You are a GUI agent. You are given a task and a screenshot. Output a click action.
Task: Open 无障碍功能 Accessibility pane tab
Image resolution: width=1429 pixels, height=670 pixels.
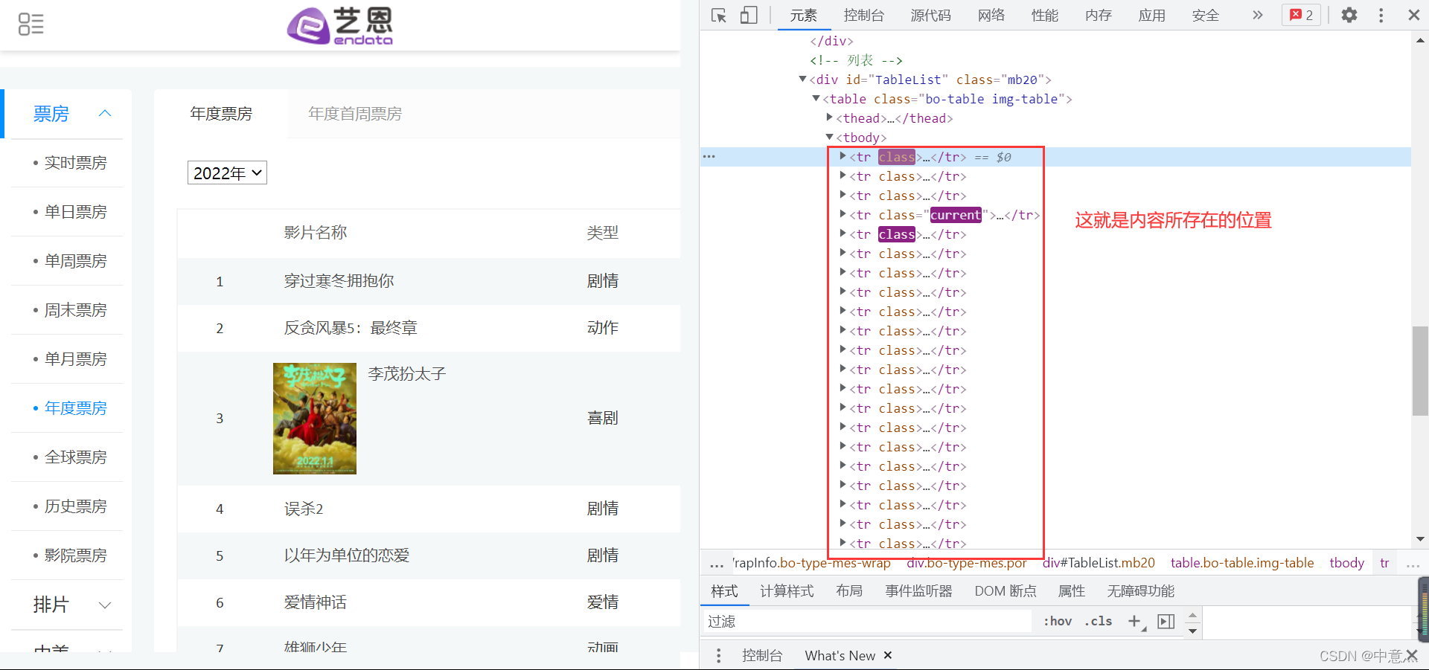point(1141,591)
